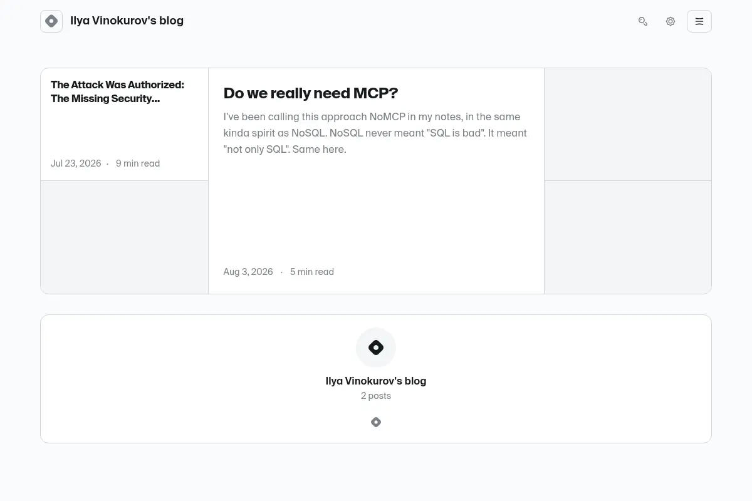Image resolution: width=752 pixels, height=501 pixels.
Task: Click the "9 min read" label
Action: coord(138,163)
